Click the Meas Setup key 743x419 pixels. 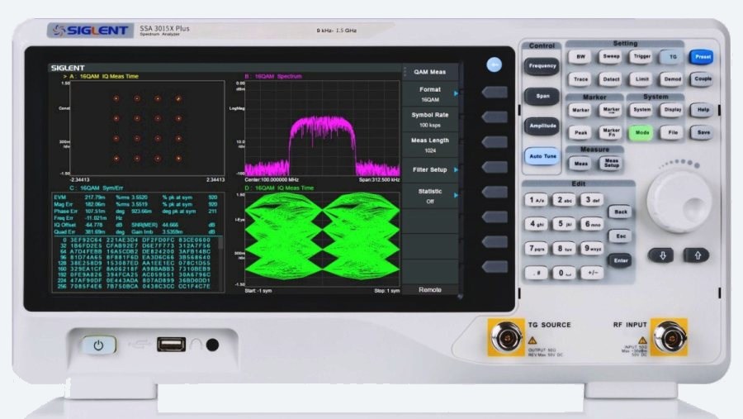pyautogui.click(x=611, y=164)
